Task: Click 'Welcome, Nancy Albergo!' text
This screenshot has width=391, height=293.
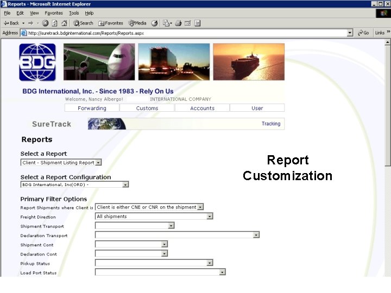Action: pyautogui.click(x=94, y=99)
